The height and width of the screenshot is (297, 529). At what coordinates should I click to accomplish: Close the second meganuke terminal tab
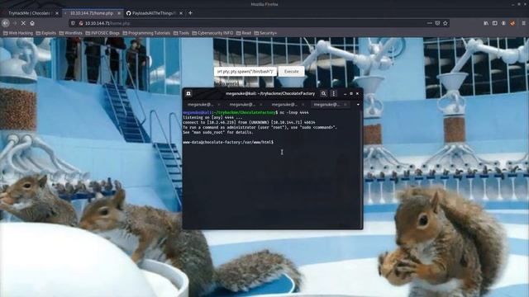(261, 105)
